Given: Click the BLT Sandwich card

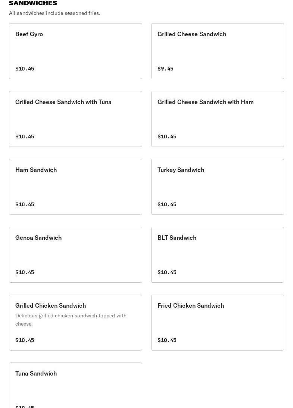Looking at the screenshot, I should (x=217, y=255).
